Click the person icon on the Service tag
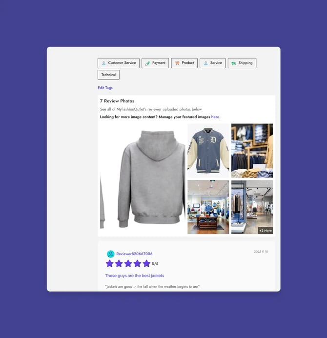This screenshot has width=327, height=338. tap(205, 63)
